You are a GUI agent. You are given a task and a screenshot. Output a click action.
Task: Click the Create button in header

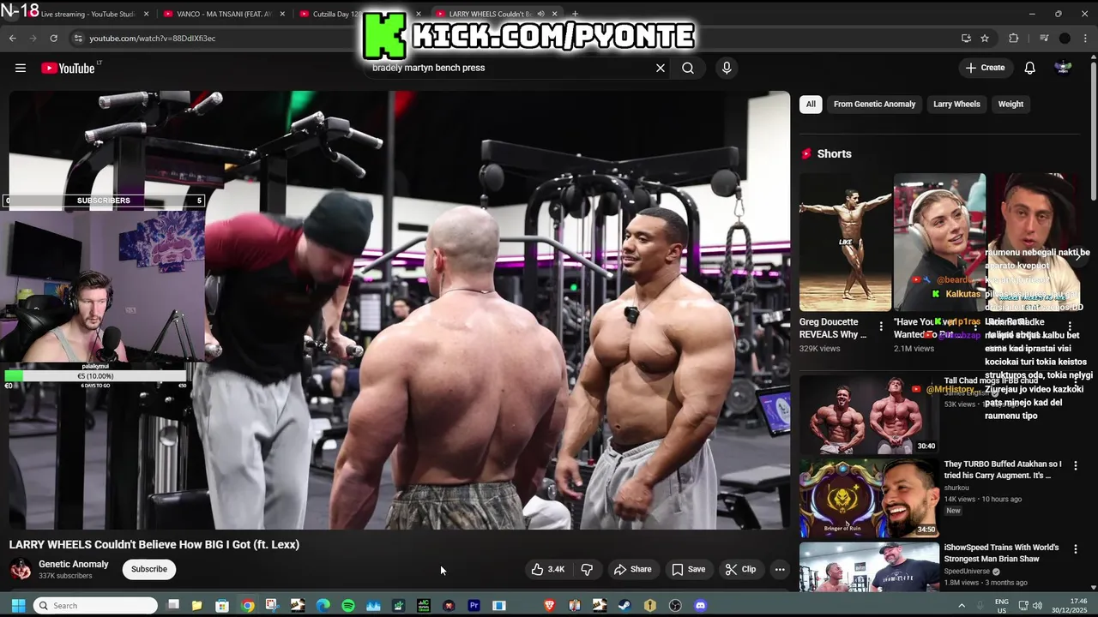985,68
